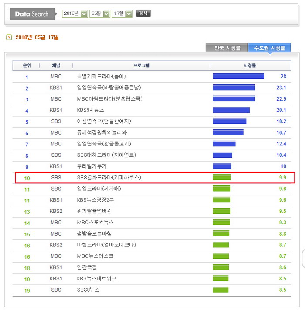Click the 8.8 rating value

point(282,234)
